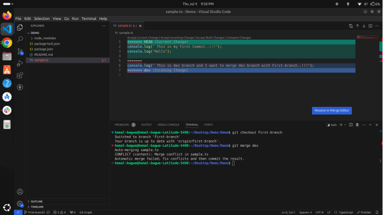Create a new terminal with plus icon
This screenshot has height=215, width=383.
[x=341, y=125]
